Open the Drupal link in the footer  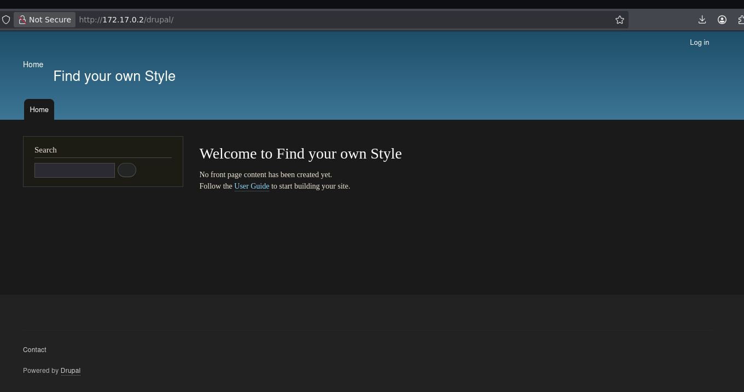tap(70, 371)
